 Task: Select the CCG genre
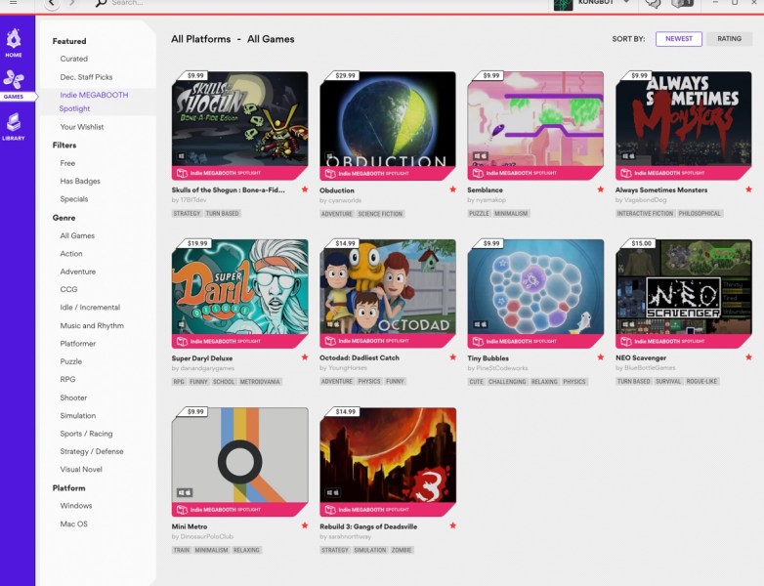pyautogui.click(x=68, y=289)
